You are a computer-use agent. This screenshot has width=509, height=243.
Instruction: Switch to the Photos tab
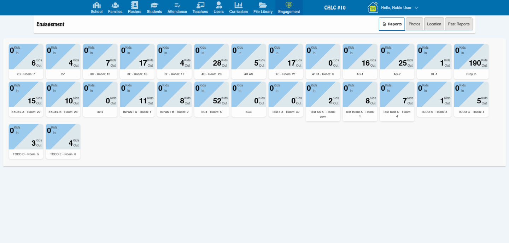414,24
